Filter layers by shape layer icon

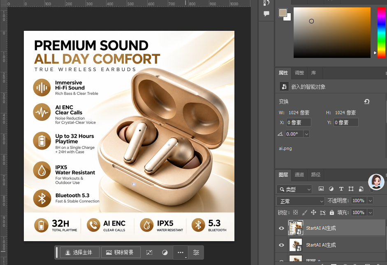coord(351,189)
